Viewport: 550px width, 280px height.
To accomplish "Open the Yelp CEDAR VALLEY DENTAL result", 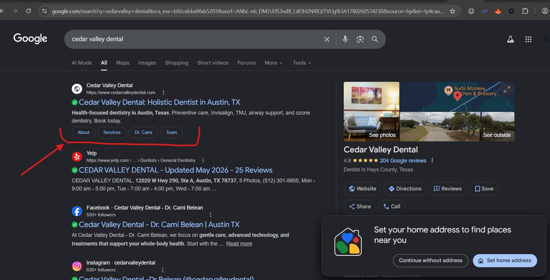I will tap(176, 170).
